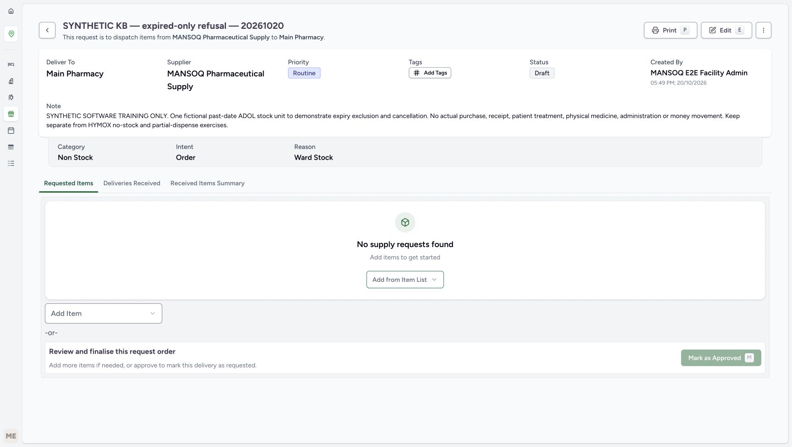Open the Add Item combo box
The image size is (792, 447).
pos(104,313)
